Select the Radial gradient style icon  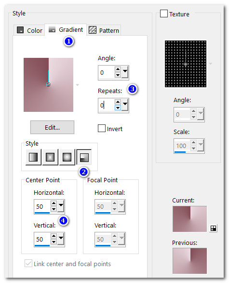coord(84,157)
